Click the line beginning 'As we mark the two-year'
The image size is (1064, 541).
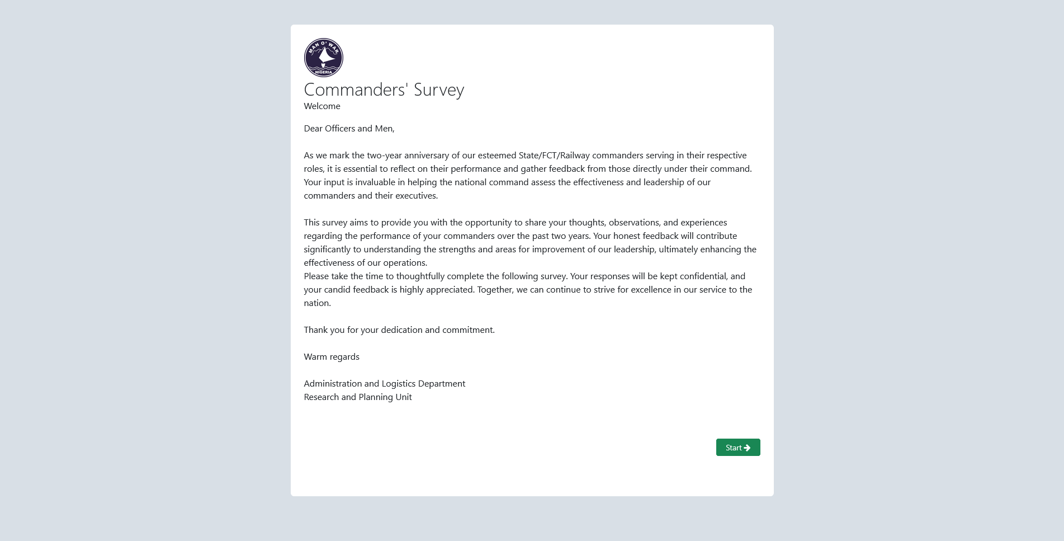(x=525, y=156)
